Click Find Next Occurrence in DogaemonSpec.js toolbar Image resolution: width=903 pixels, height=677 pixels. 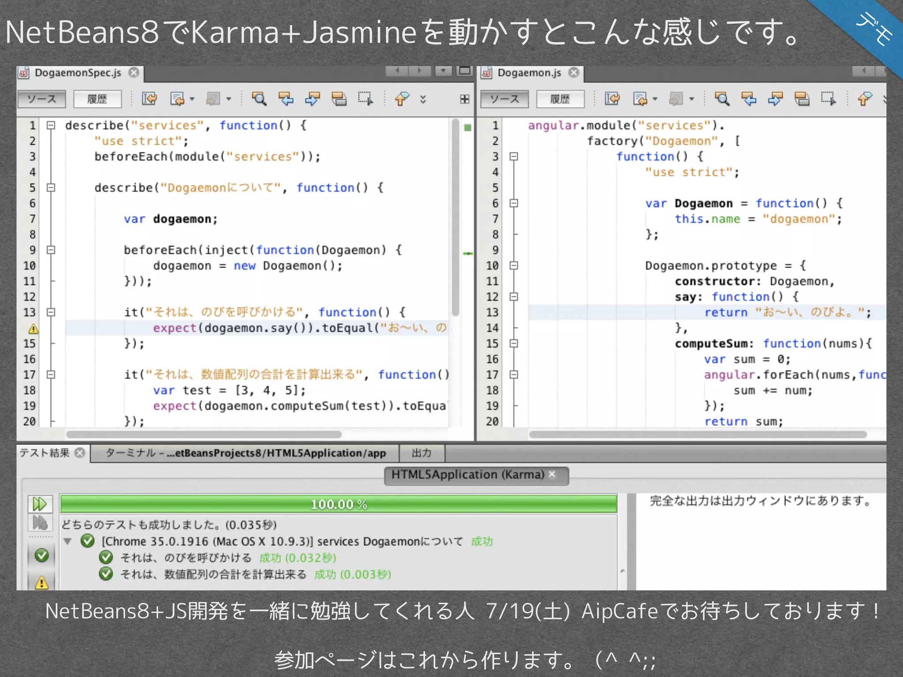coord(312,99)
